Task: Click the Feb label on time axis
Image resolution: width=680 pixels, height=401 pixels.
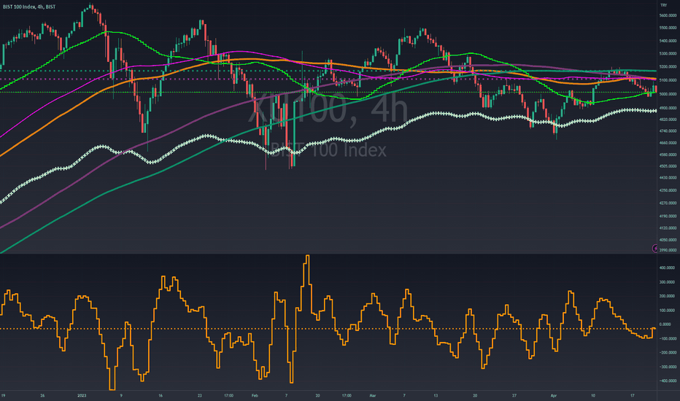Action: tap(255, 395)
